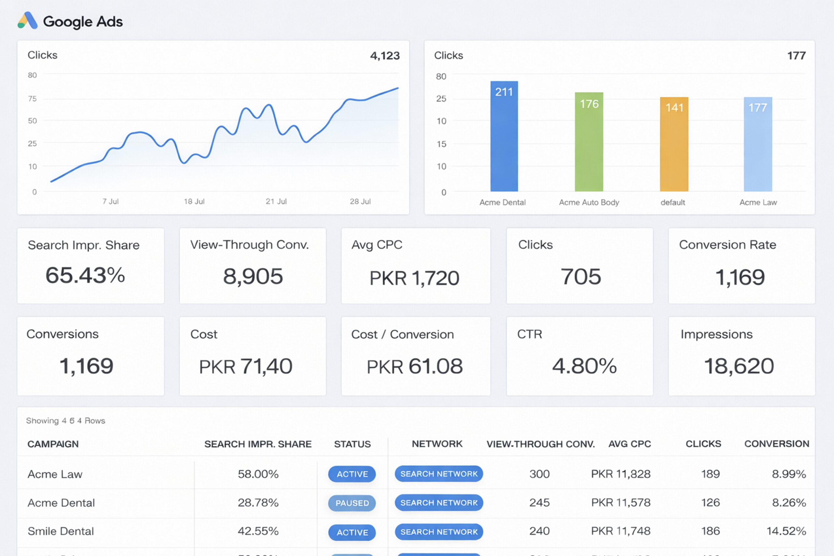Sort by the AVG CPC column header
The height and width of the screenshot is (556, 834).
click(x=629, y=444)
